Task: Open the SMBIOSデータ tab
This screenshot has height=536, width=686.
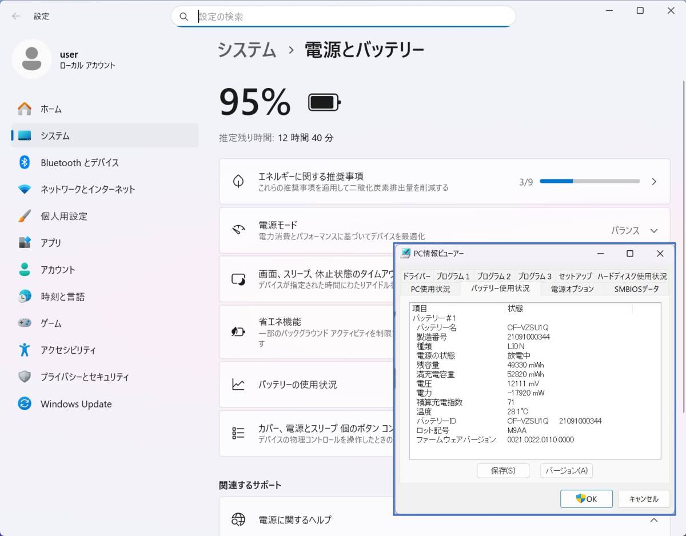Action: 636,289
